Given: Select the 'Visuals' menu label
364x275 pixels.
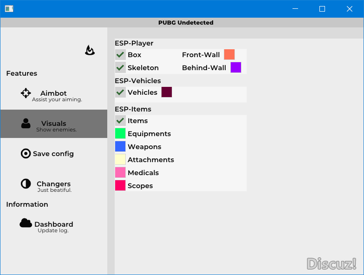Looking at the screenshot, I should pos(54,124).
